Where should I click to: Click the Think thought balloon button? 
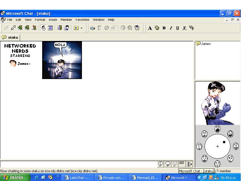point(168,164)
